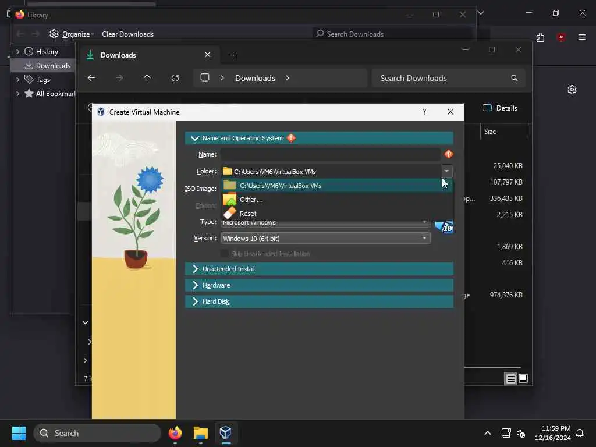596x447 pixels.
Task: Click the magnifier icon in Explorer search box
Action: coord(515,78)
